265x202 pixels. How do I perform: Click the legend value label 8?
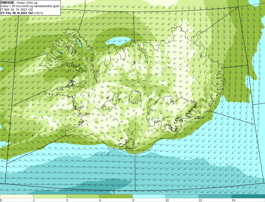coord(133,200)
